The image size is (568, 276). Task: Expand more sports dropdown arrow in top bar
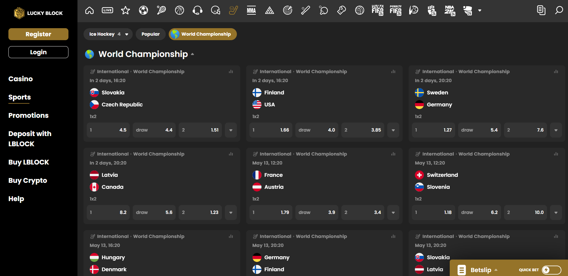480,10
